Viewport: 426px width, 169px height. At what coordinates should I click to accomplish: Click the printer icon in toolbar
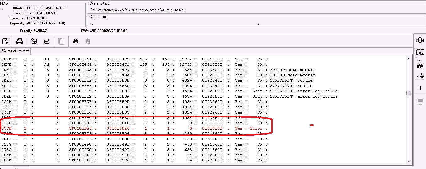point(19,41)
